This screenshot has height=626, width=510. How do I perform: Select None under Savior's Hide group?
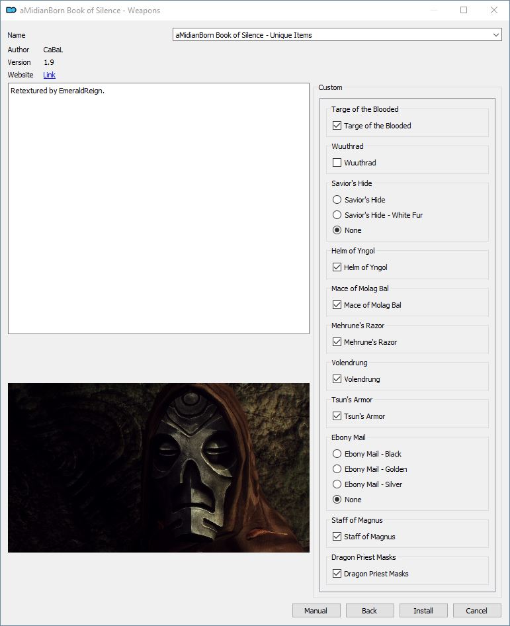pos(337,230)
